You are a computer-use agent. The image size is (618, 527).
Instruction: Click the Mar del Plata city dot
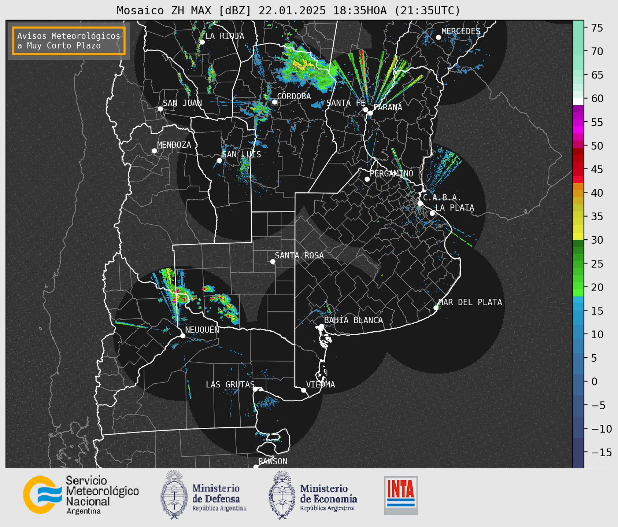[x=436, y=308]
